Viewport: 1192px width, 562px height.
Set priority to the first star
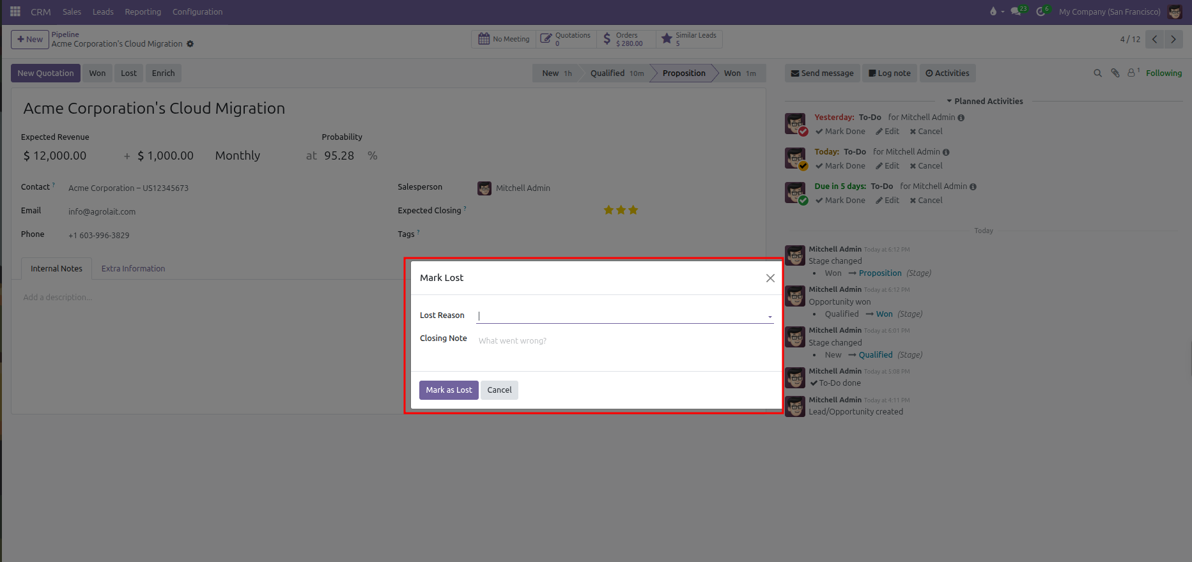coord(608,210)
